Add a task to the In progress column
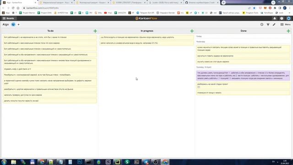 (x=192, y=31)
